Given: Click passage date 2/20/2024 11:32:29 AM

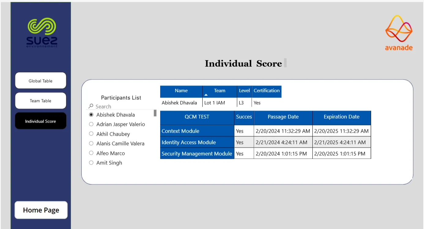Looking at the screenshot, I should [x=283, y=131].
